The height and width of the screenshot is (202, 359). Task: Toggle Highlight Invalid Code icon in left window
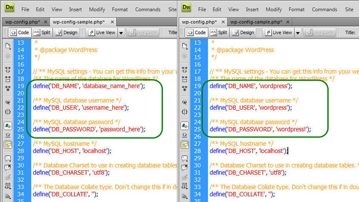tap(8, 135)
